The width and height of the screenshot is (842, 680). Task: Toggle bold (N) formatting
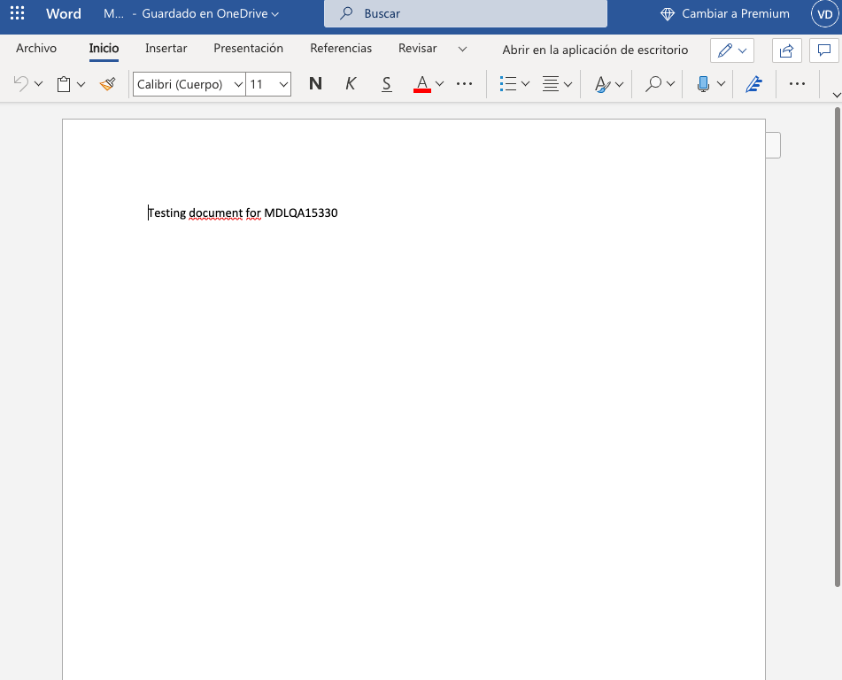coord(316,84)
